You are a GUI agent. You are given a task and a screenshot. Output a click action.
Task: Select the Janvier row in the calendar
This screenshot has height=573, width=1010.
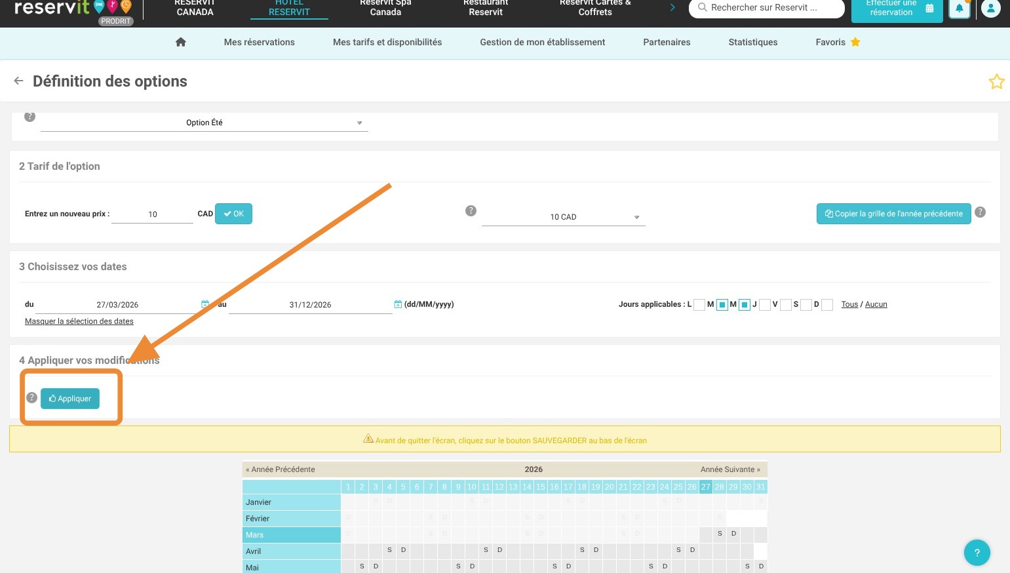point(292,502)
